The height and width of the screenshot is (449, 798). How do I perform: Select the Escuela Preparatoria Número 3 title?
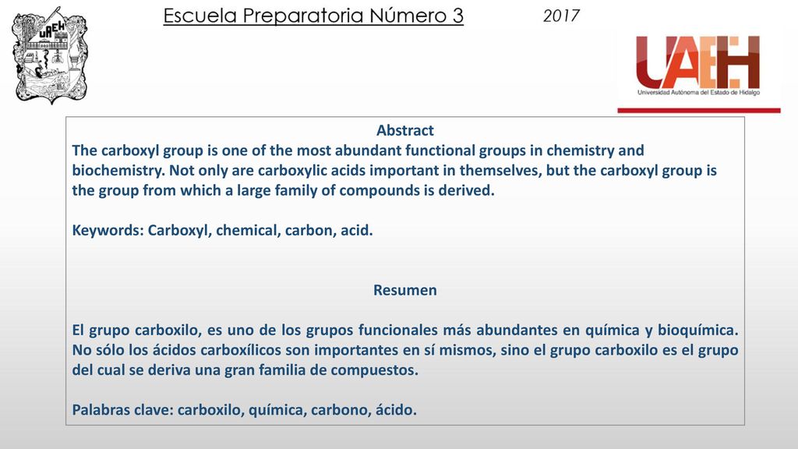click(313, 16)
